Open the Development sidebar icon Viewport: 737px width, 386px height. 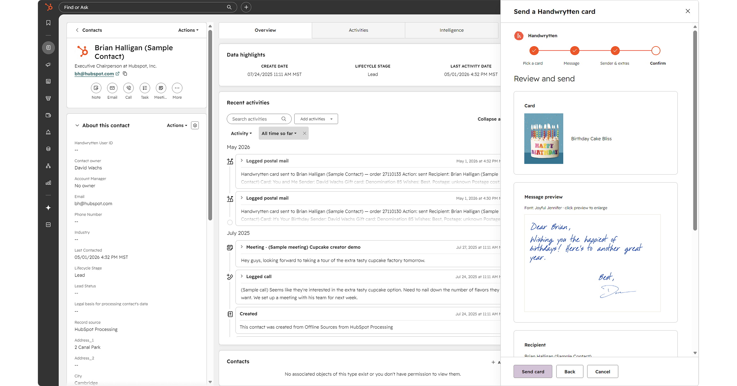coord(48,225)
